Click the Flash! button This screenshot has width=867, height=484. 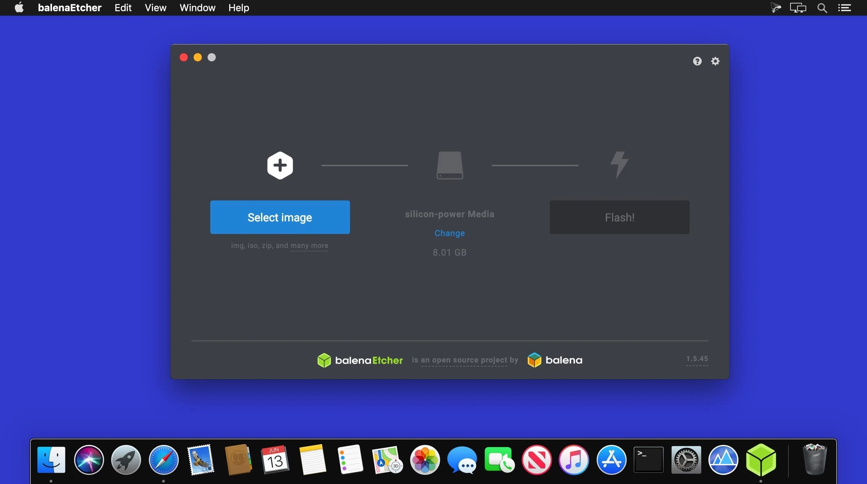pyautogui.click(x=619, y=217)
